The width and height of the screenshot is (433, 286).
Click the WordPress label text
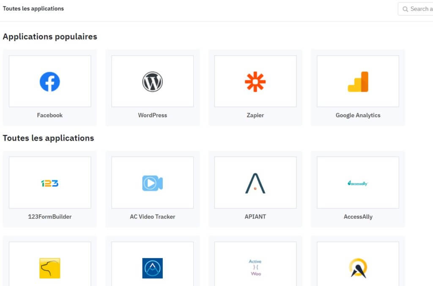coord(152,115)
